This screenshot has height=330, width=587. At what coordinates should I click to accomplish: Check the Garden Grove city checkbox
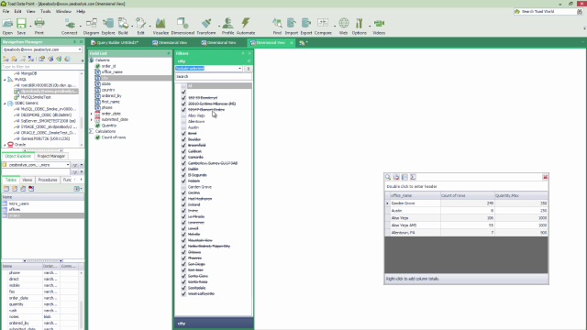pyautogui.click(x=183, y=187)
